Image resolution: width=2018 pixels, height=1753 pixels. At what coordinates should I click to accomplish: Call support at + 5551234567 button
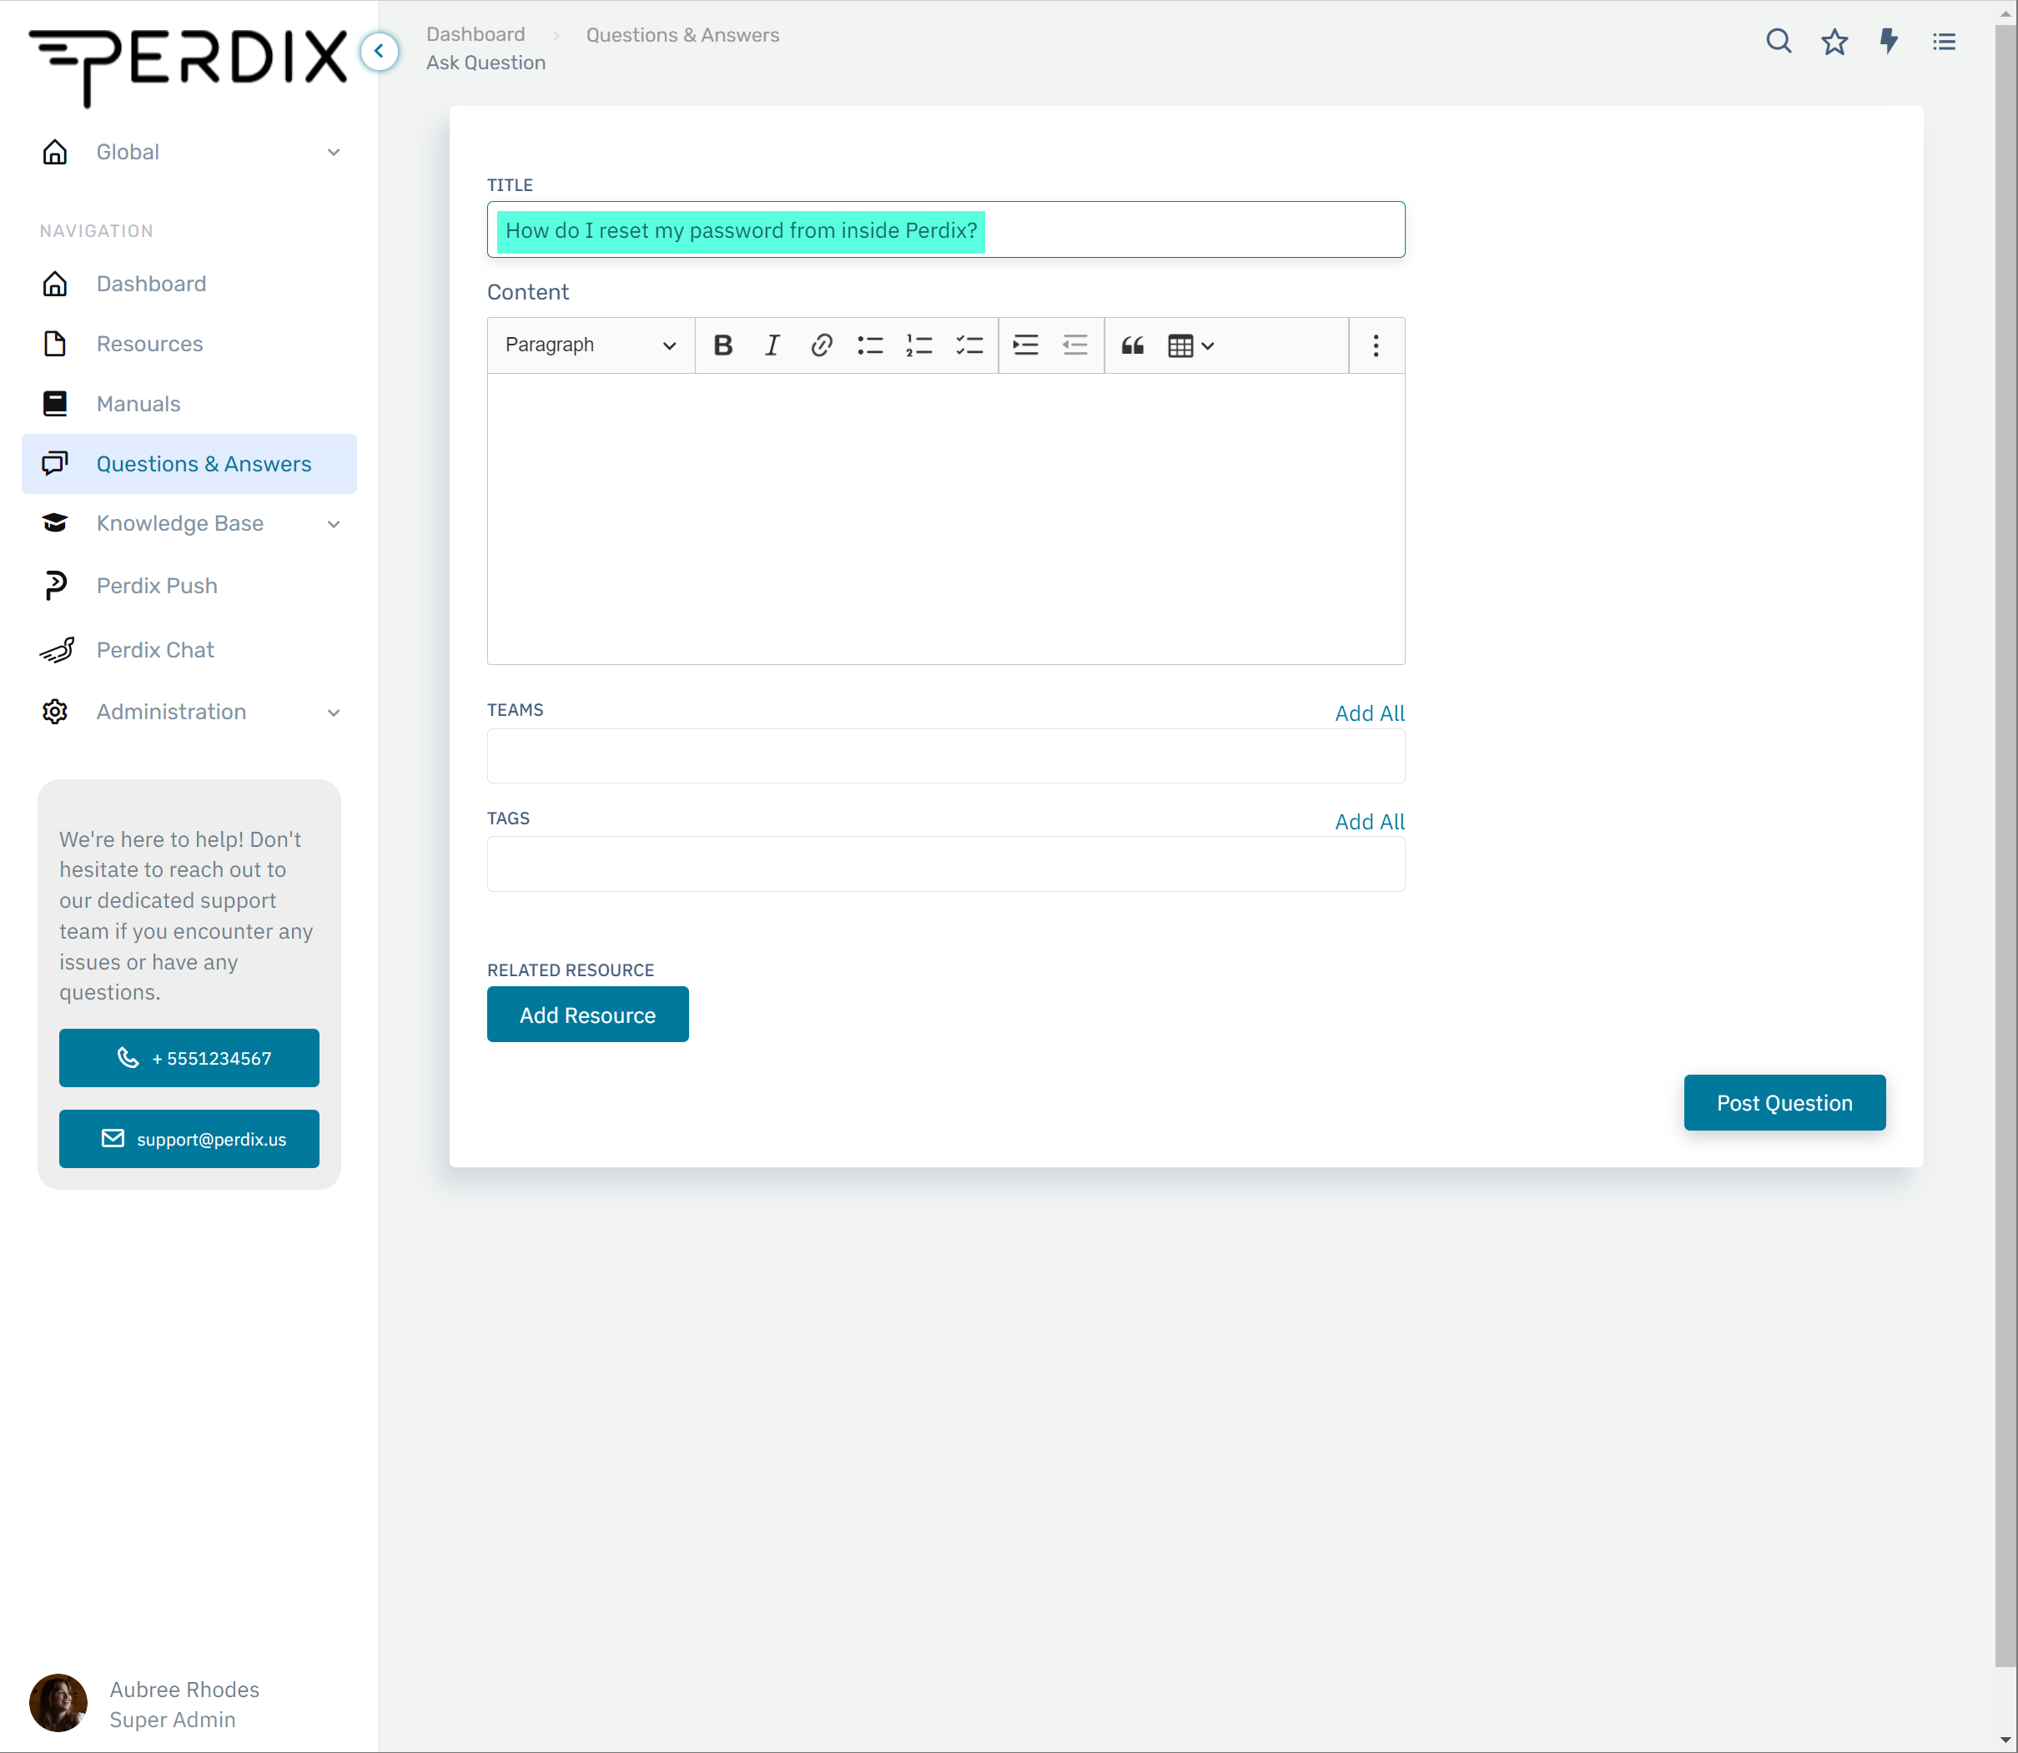189,1057
